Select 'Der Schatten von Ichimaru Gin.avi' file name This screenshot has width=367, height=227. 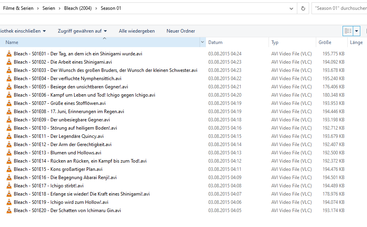(86, 211)
